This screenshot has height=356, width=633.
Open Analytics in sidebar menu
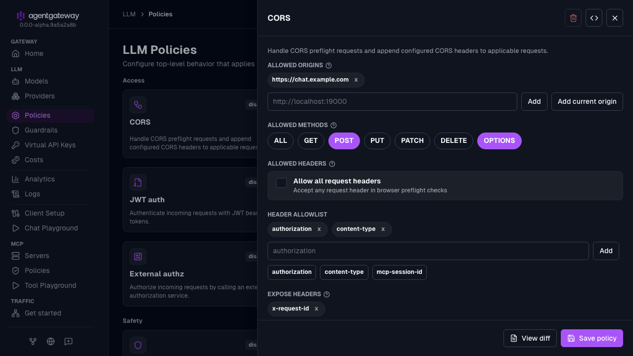click(x=50, y=179)
